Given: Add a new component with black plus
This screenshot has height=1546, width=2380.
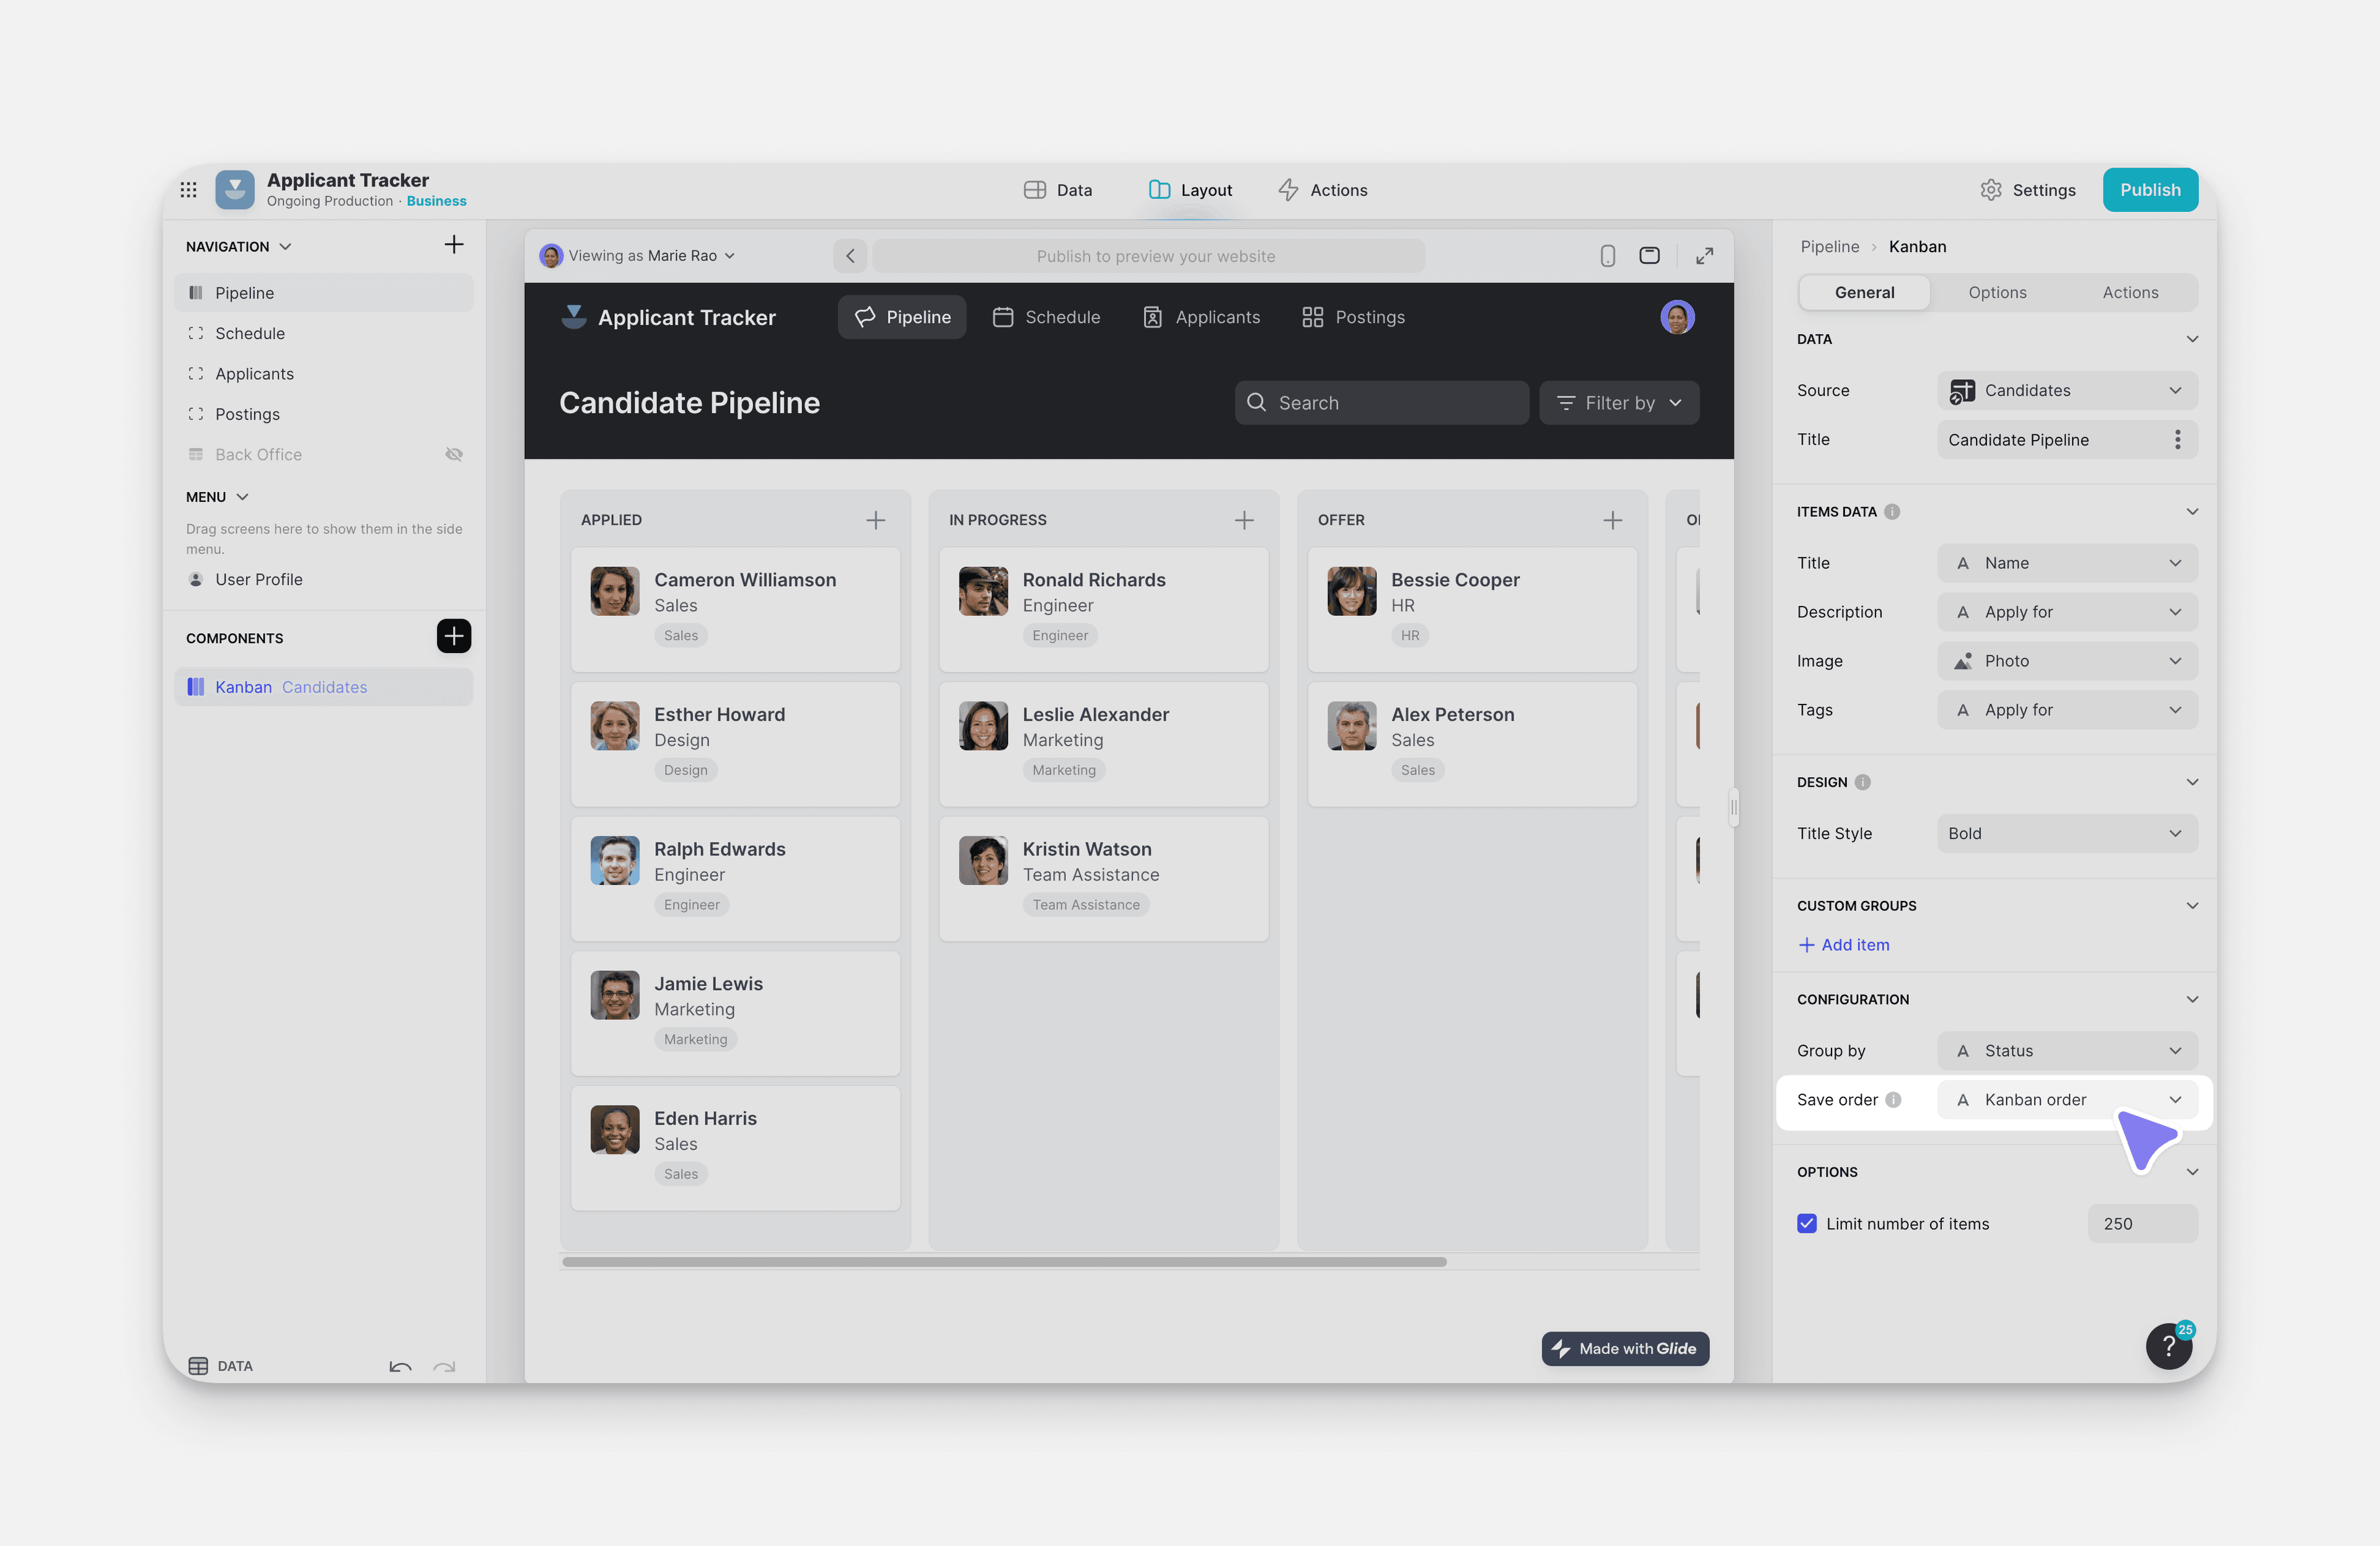Looking at the screenshot, I should coord(454,636).
